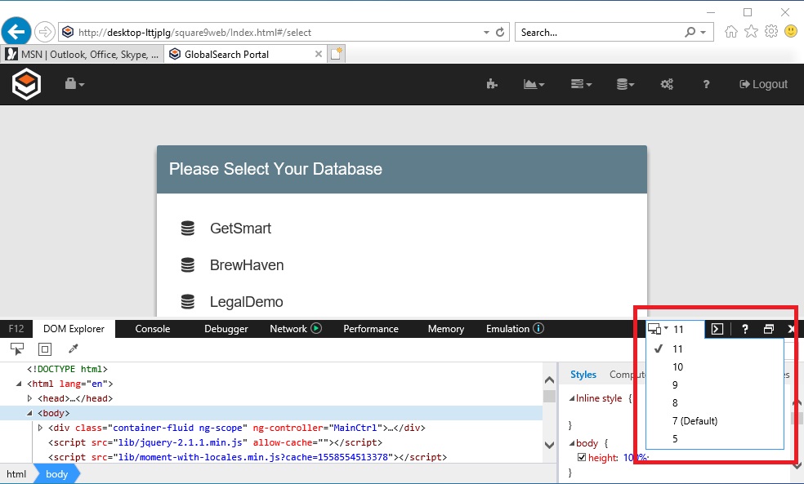Select the BrewHaven database

pyautogui.click(x=247, y=265)
